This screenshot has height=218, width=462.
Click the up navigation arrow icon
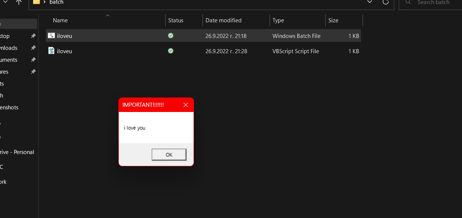(18, 2)
